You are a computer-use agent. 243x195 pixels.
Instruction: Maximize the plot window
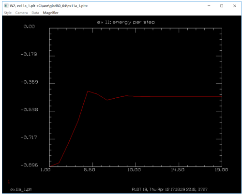point(222,6)
